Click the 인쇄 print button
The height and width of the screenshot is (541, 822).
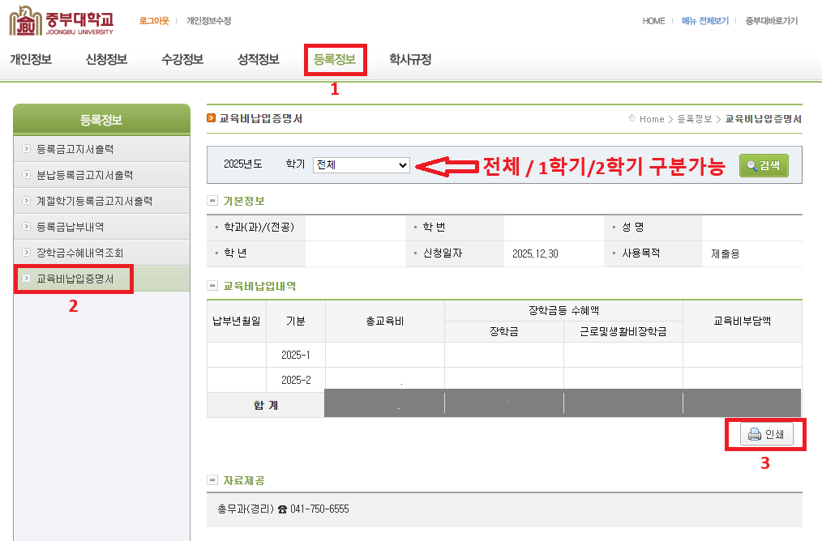coord(766,434)
